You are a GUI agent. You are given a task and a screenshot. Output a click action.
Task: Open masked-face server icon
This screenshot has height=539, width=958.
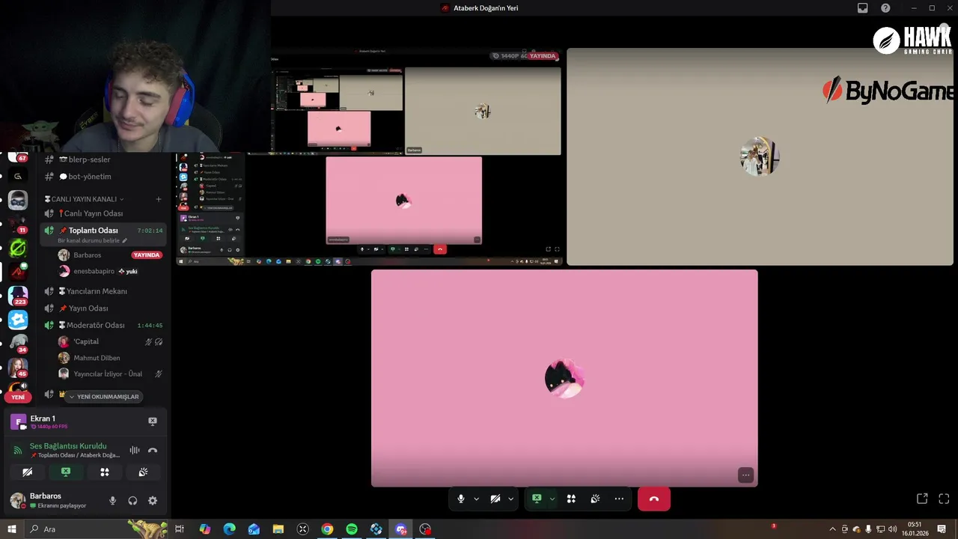(x=18, y=200)
